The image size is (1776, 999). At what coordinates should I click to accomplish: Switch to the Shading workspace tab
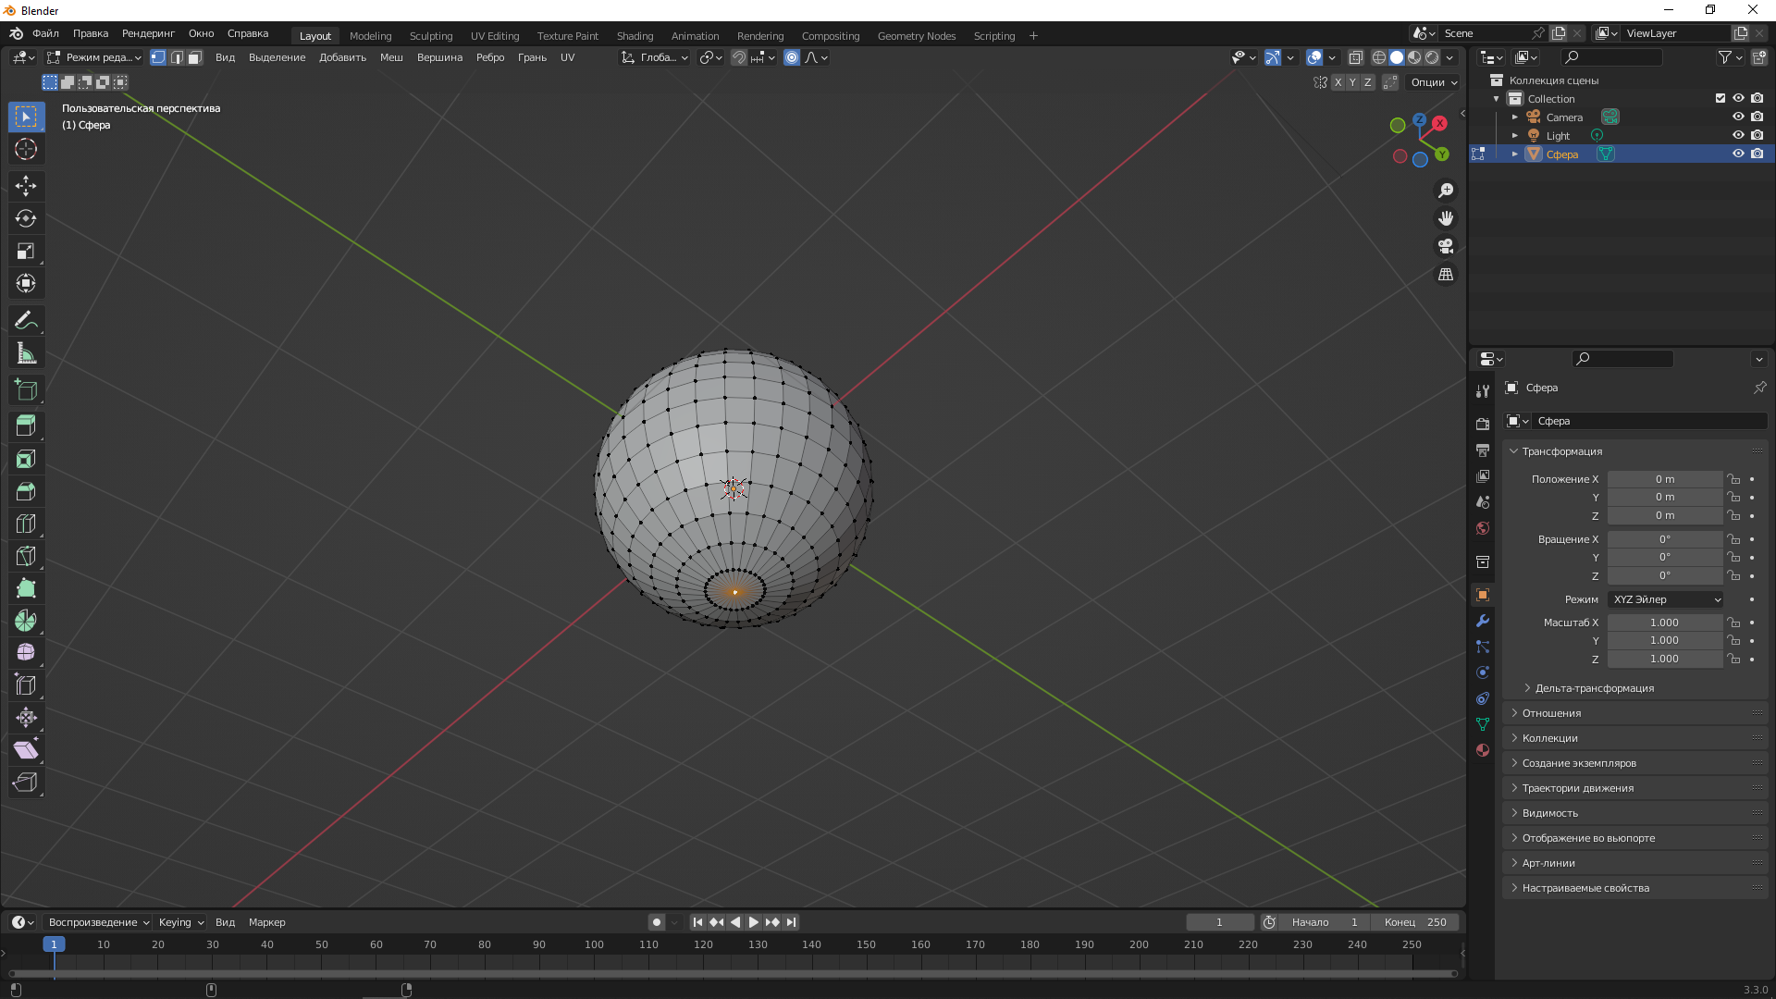click(x=635, y=36)
